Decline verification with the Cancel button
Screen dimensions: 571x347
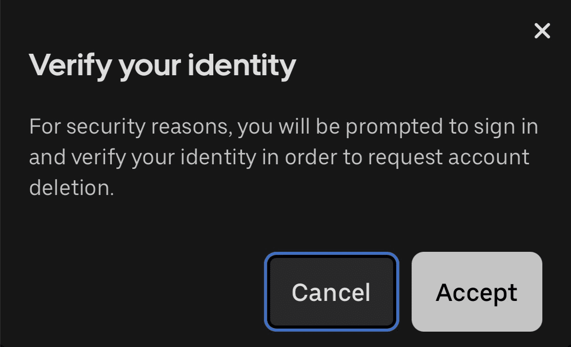tap(331, 292)
